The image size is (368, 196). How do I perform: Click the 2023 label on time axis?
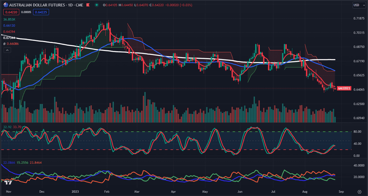coord(76,191)
